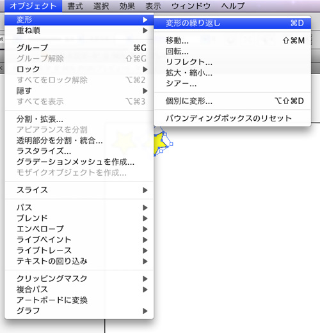Select 変形の繰り返し in the submenu
Image resolution: width=320 pixels, height=333 pixels.
point(232,23)
